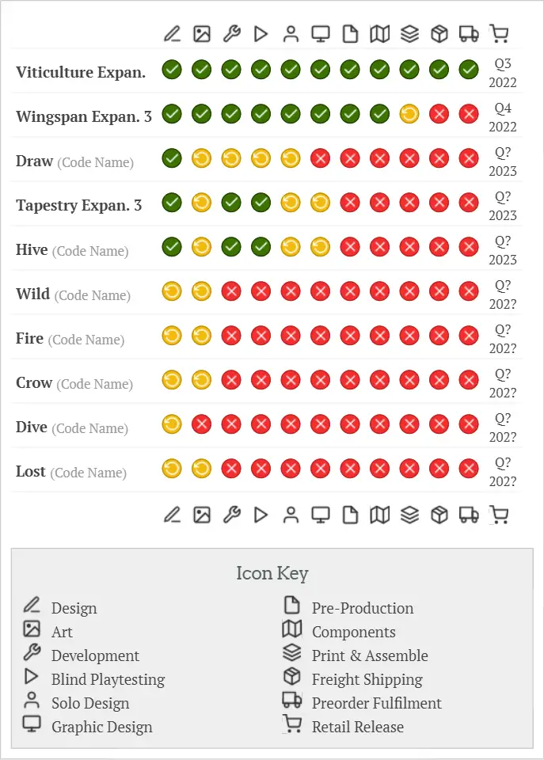
Task: Click Draw yellow Art in-progress status
Action: 201,158
